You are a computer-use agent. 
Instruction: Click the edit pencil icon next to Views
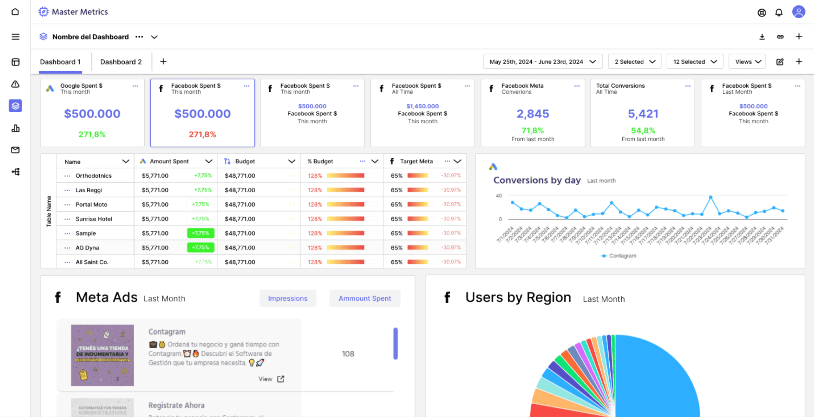[x=780, y=61]
